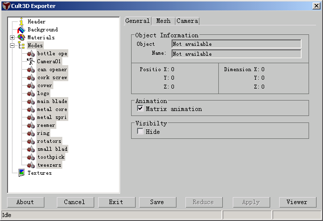Select the metal spri node label
The height and width of the screenshot is (221, 323).
point(52,117)
